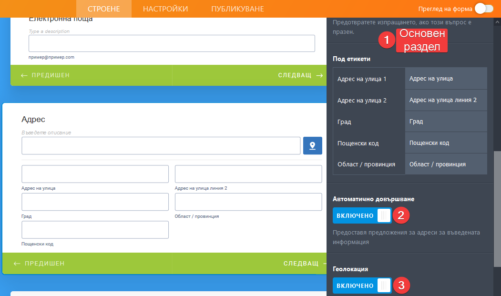
Task: Open the ПУБЛИКУВАНЕ tab
Action: [237, 9]
